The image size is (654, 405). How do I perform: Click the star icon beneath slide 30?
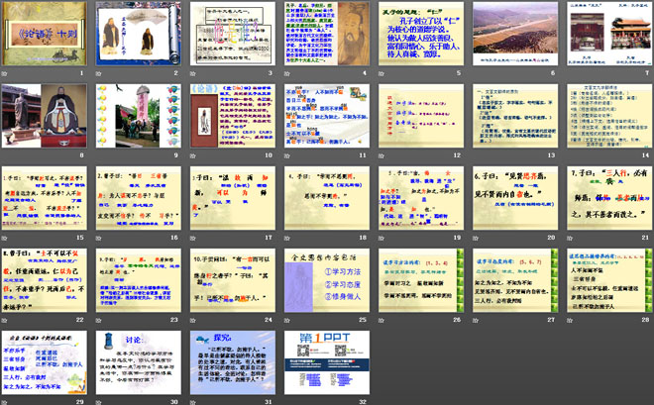pos(100,401)
